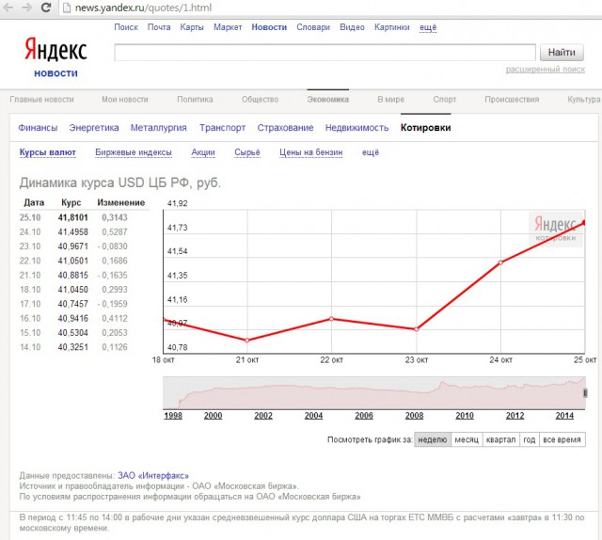Image resolution: width=602 pixels, height=540 pixels.
Task: Switch to Спорт tab
Action: pos(445,100)
